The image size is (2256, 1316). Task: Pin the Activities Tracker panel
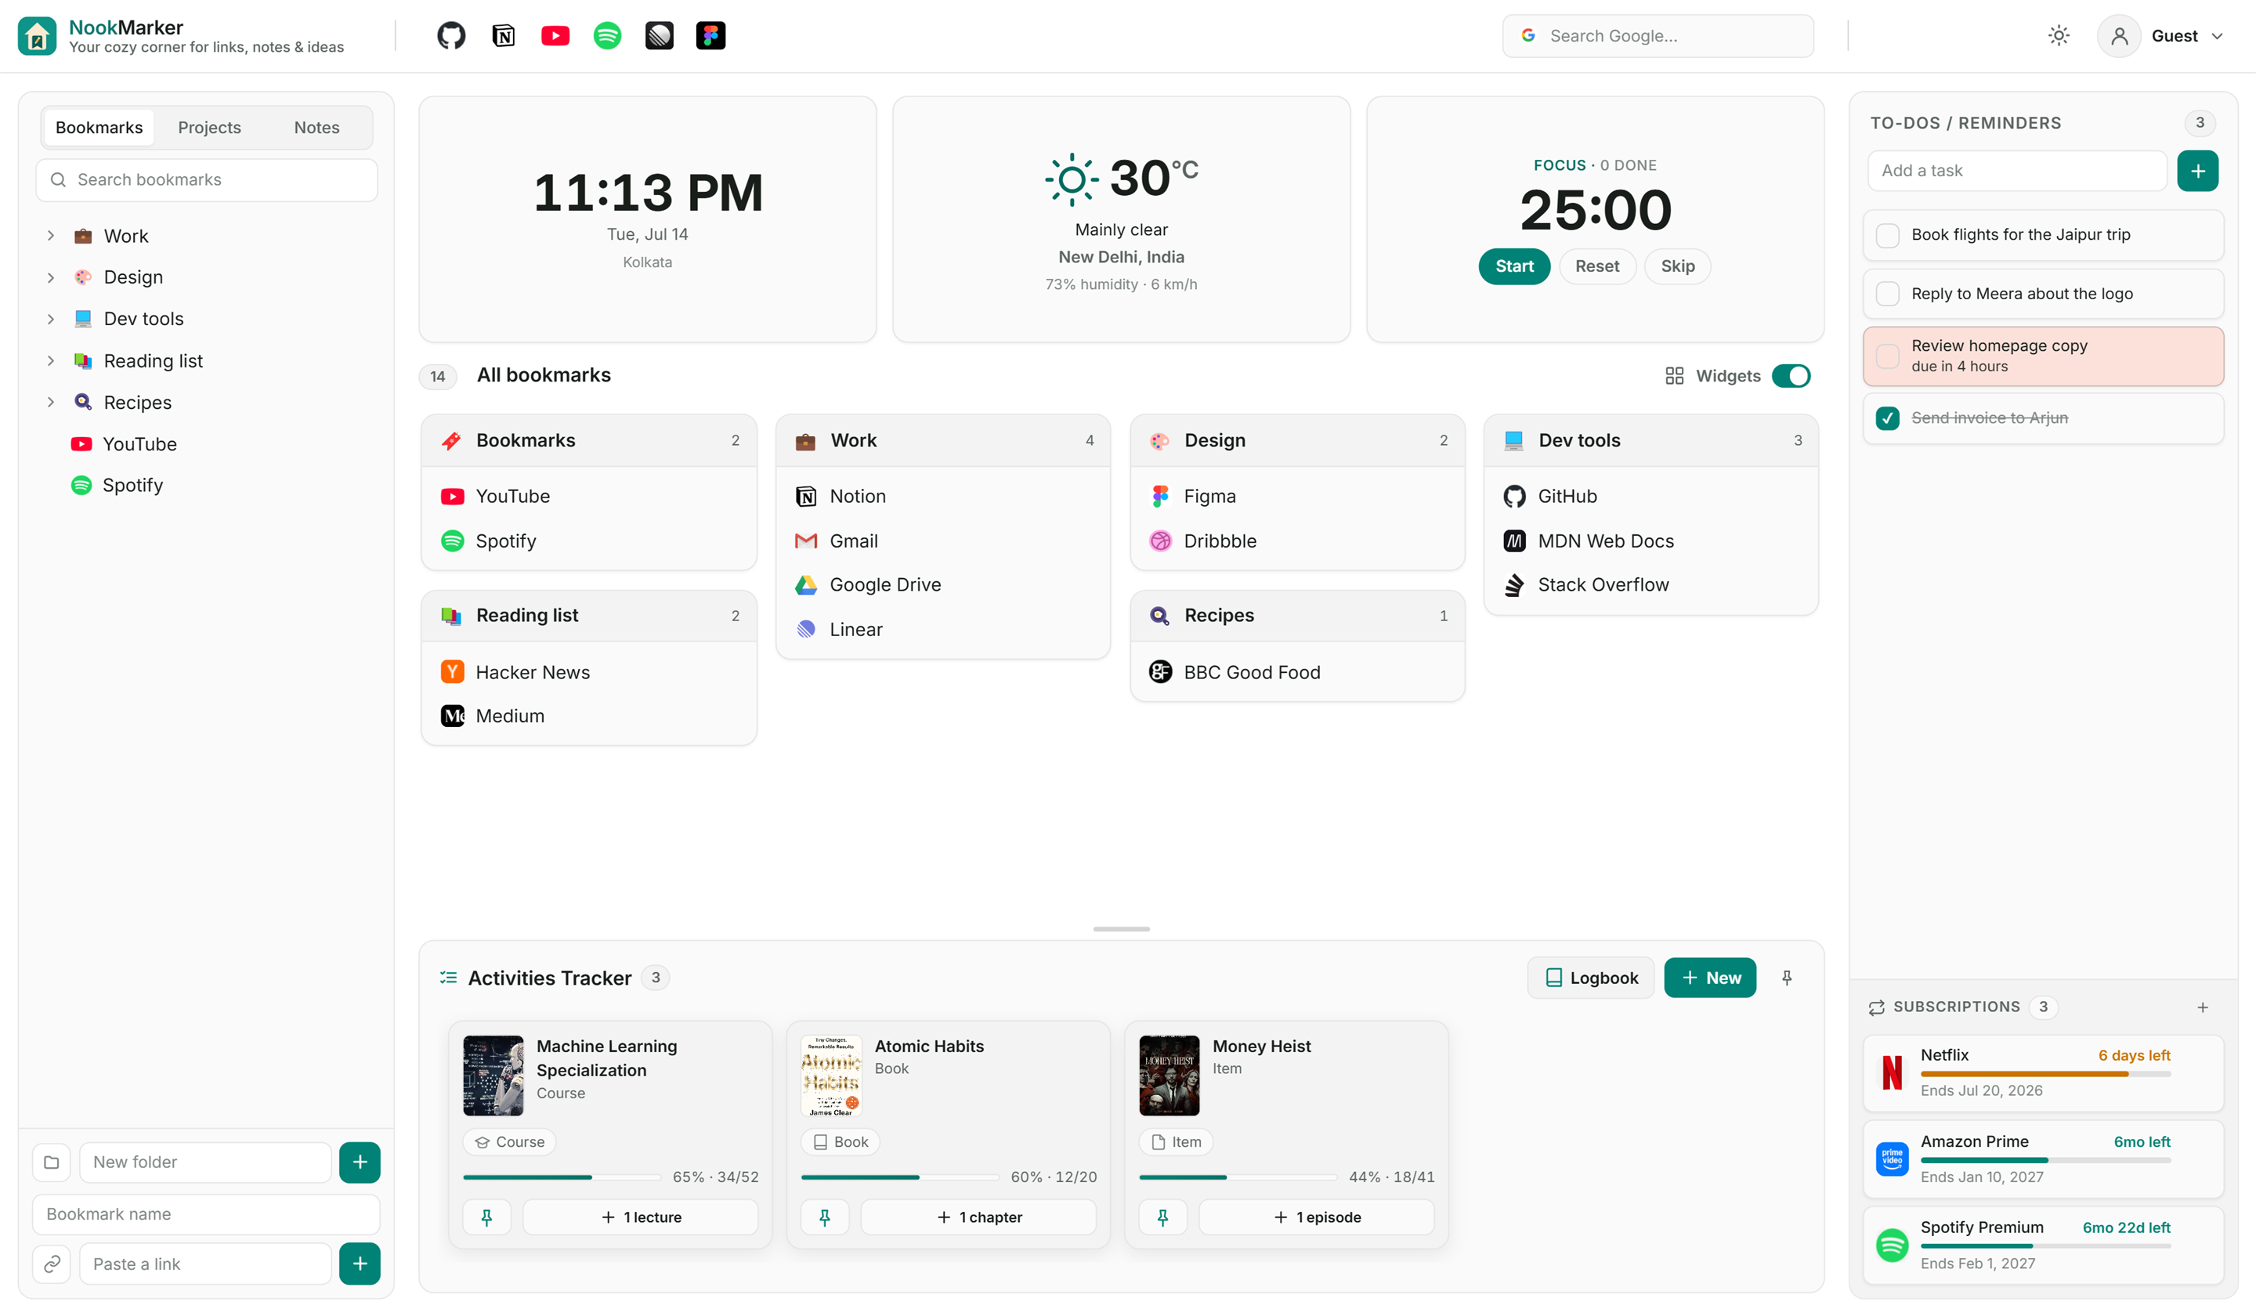click(x=1786, y=978)
